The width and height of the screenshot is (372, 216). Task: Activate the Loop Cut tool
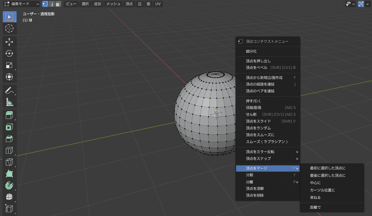tap(10, 151)
